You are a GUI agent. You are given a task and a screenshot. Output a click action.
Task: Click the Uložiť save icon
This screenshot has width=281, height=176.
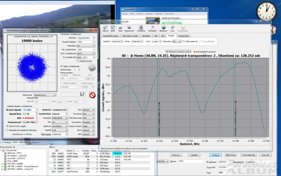pos(113,28)
